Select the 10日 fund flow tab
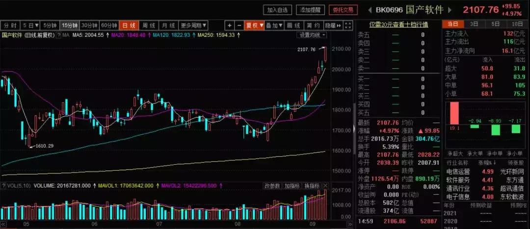Image resolution: width=530 pixels, height=229 pixels. click(x=517, y=24)
